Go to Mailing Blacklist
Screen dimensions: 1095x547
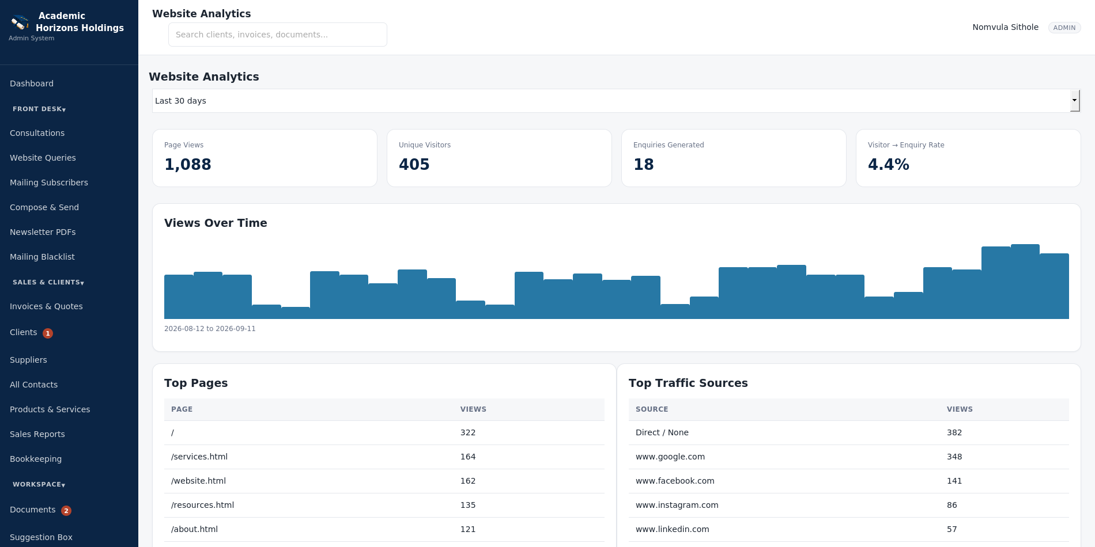coord(42,257)
